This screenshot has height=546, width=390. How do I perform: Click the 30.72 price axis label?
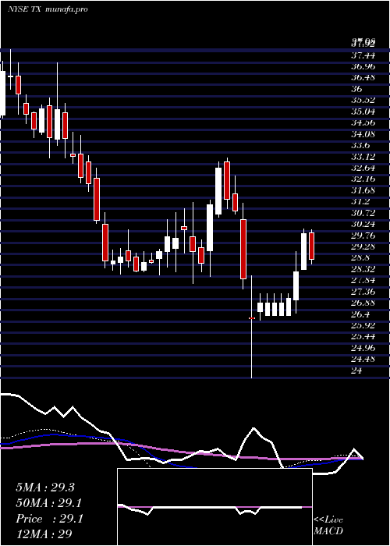click(x=363, y=213)
